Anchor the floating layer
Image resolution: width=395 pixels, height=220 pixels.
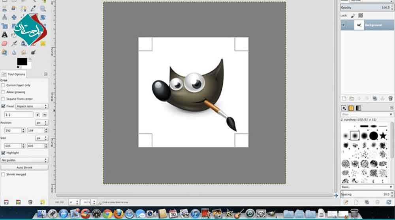[383, 99]
